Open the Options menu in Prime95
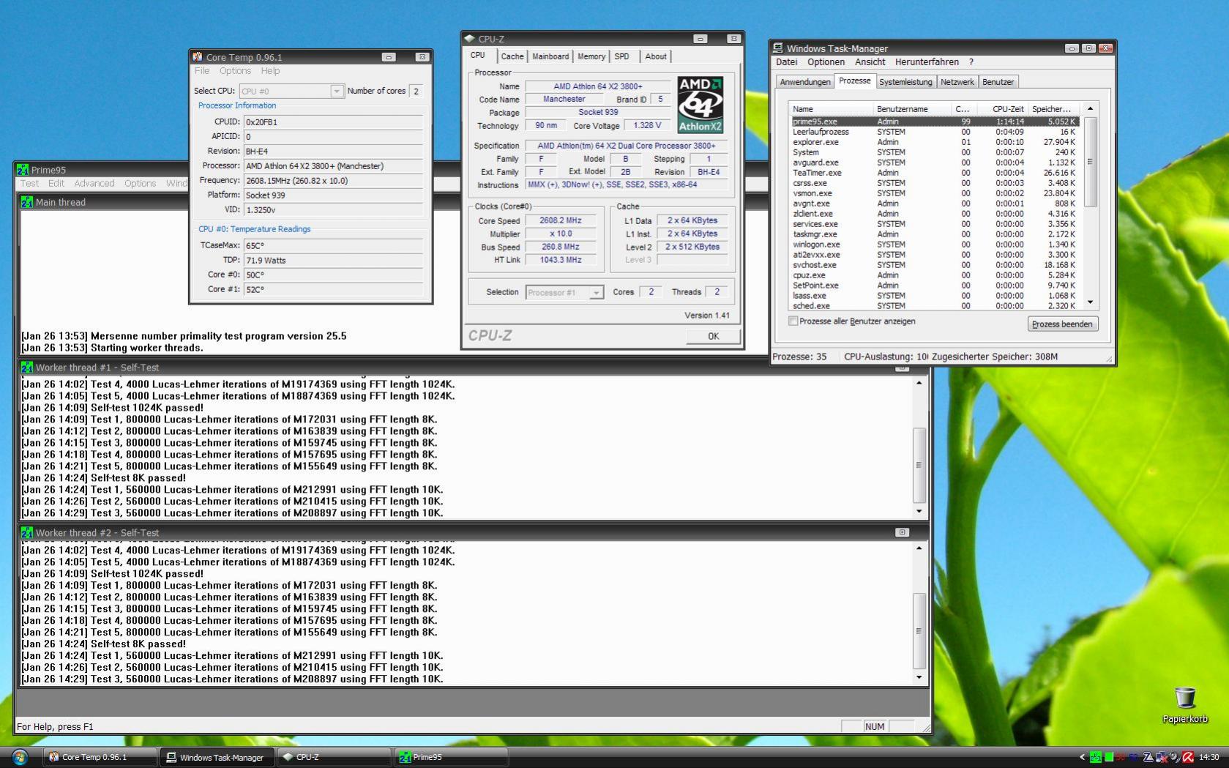Screen dimensions: 1229x768 pos(140,184)
